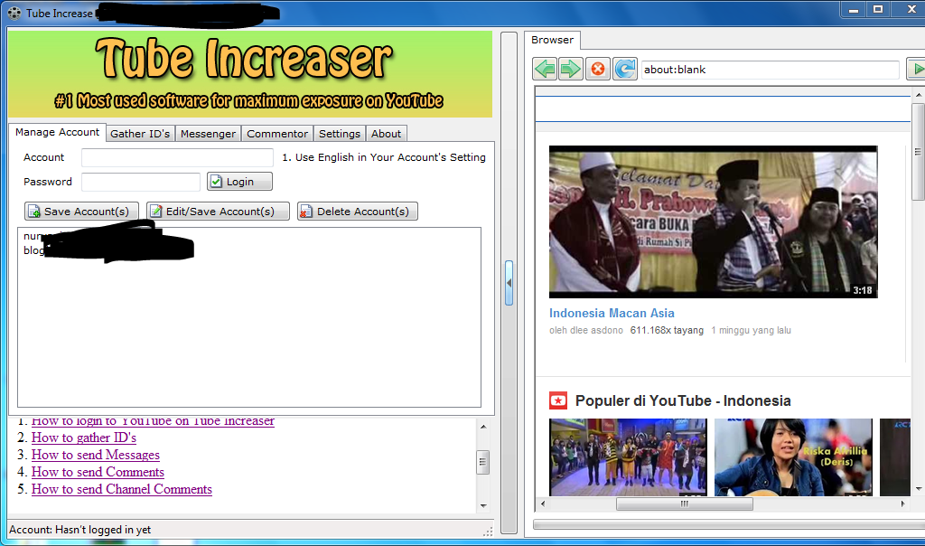Stop page loading with red X icon
The image size is (925, 546).
click(x=598, y=69)
